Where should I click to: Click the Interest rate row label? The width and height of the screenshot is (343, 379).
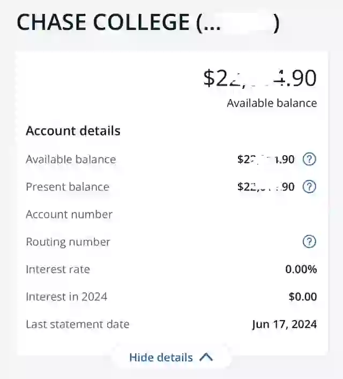(58, 269)
